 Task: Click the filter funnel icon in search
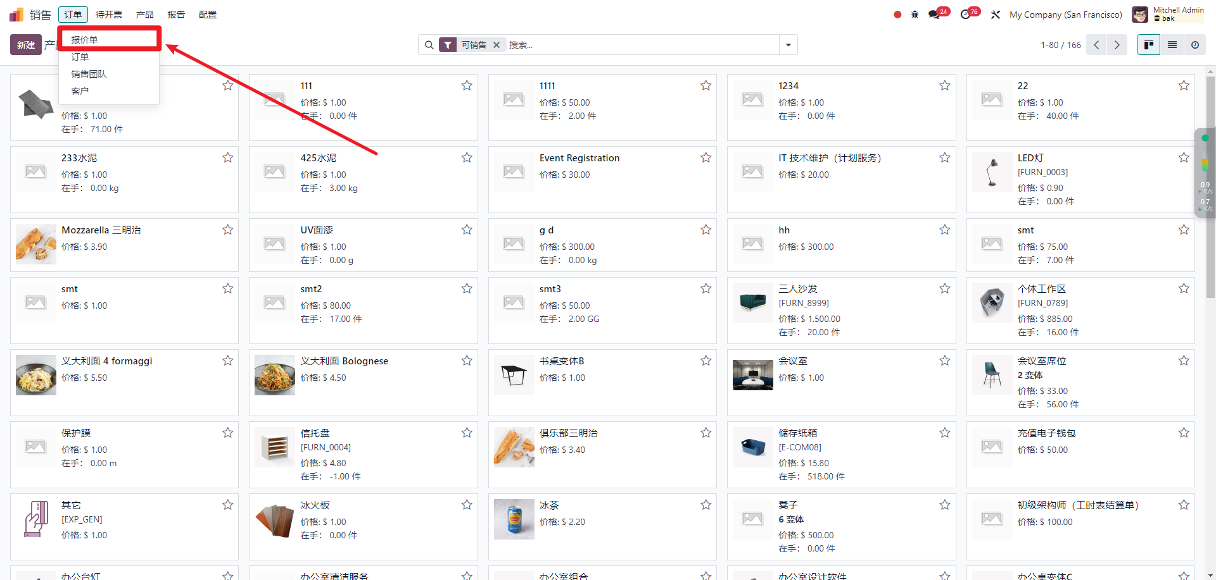pyautogui.click(x=448, y=45)
